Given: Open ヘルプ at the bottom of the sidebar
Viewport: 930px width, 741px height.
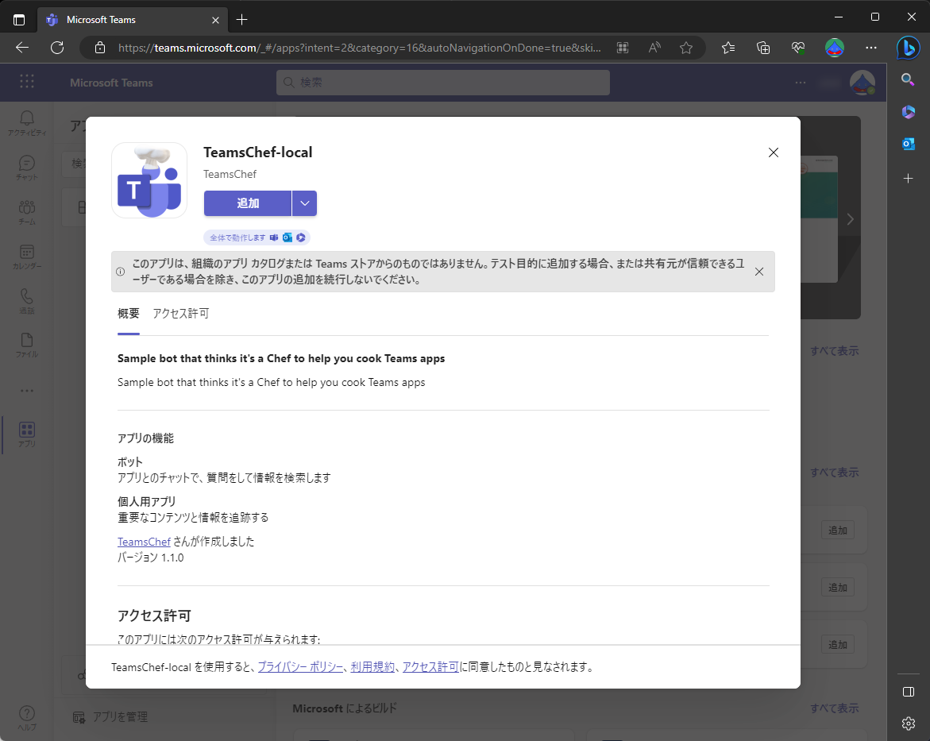Looking at the screenshot, I should click(26, 713).
